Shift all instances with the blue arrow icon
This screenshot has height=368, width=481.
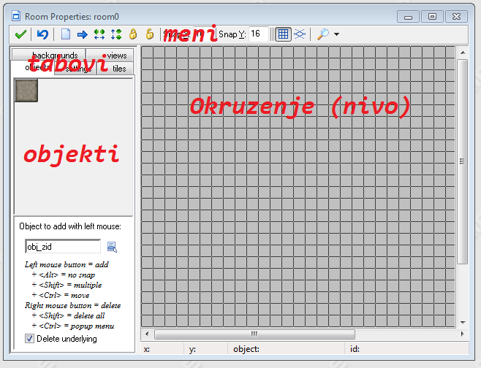(x=82, y=34)
